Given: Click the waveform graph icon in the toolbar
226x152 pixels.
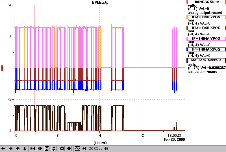Looking at the screenshot, I should pyautogui.click(x=77, y=148).
